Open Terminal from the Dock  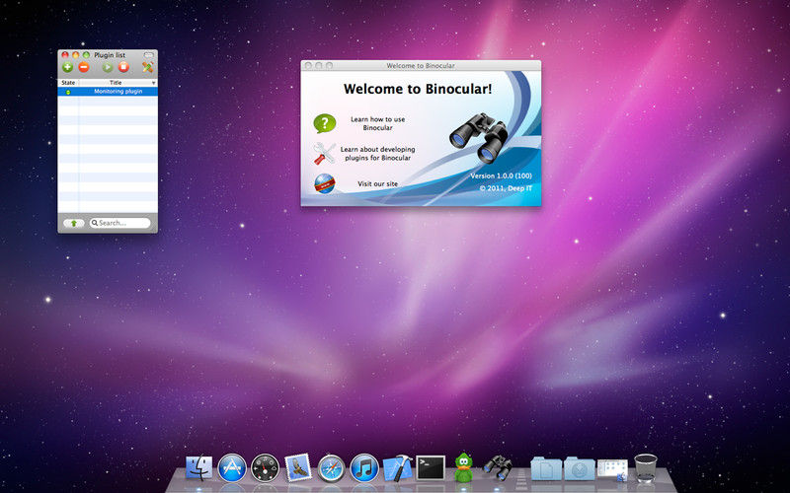(431, 467)
